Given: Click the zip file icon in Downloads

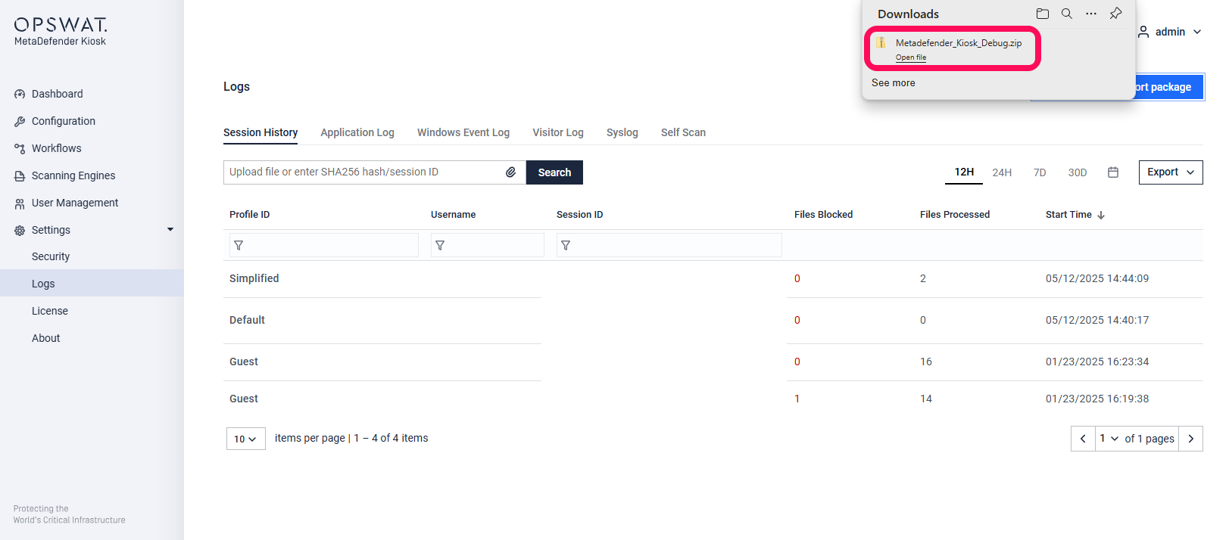Looking at the screenshot, I should (881, 42).
